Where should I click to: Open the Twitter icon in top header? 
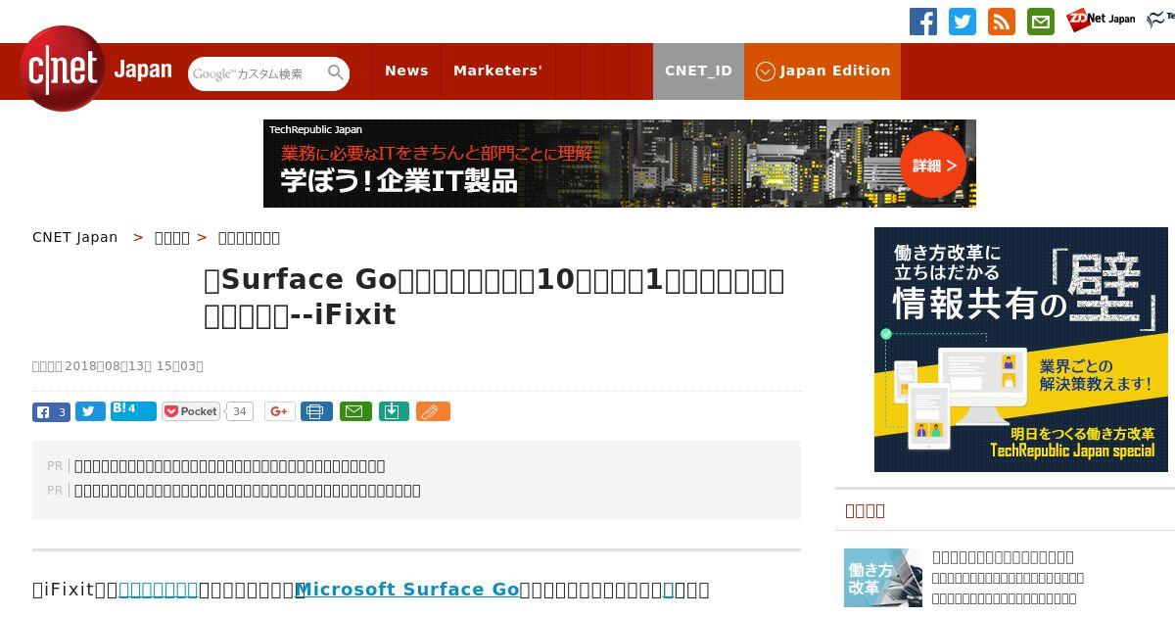(963, 22)
